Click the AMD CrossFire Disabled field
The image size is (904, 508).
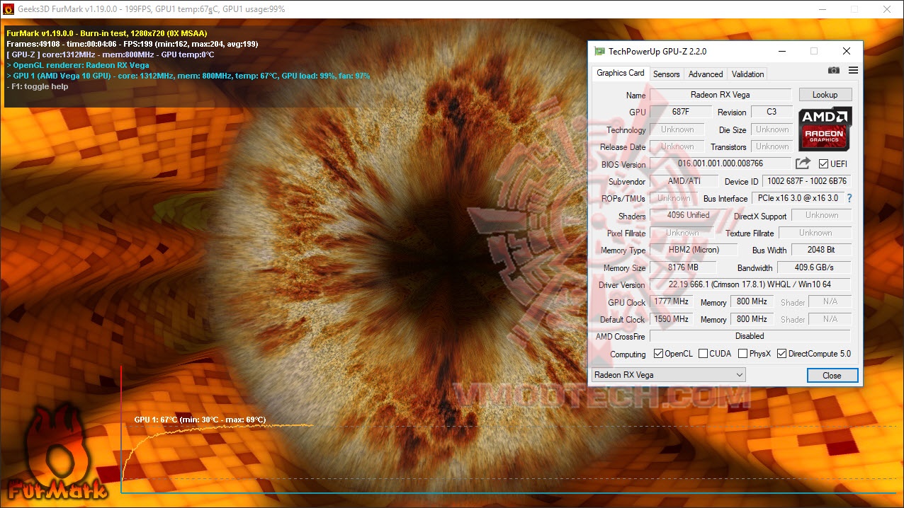[x=750, y=336]
